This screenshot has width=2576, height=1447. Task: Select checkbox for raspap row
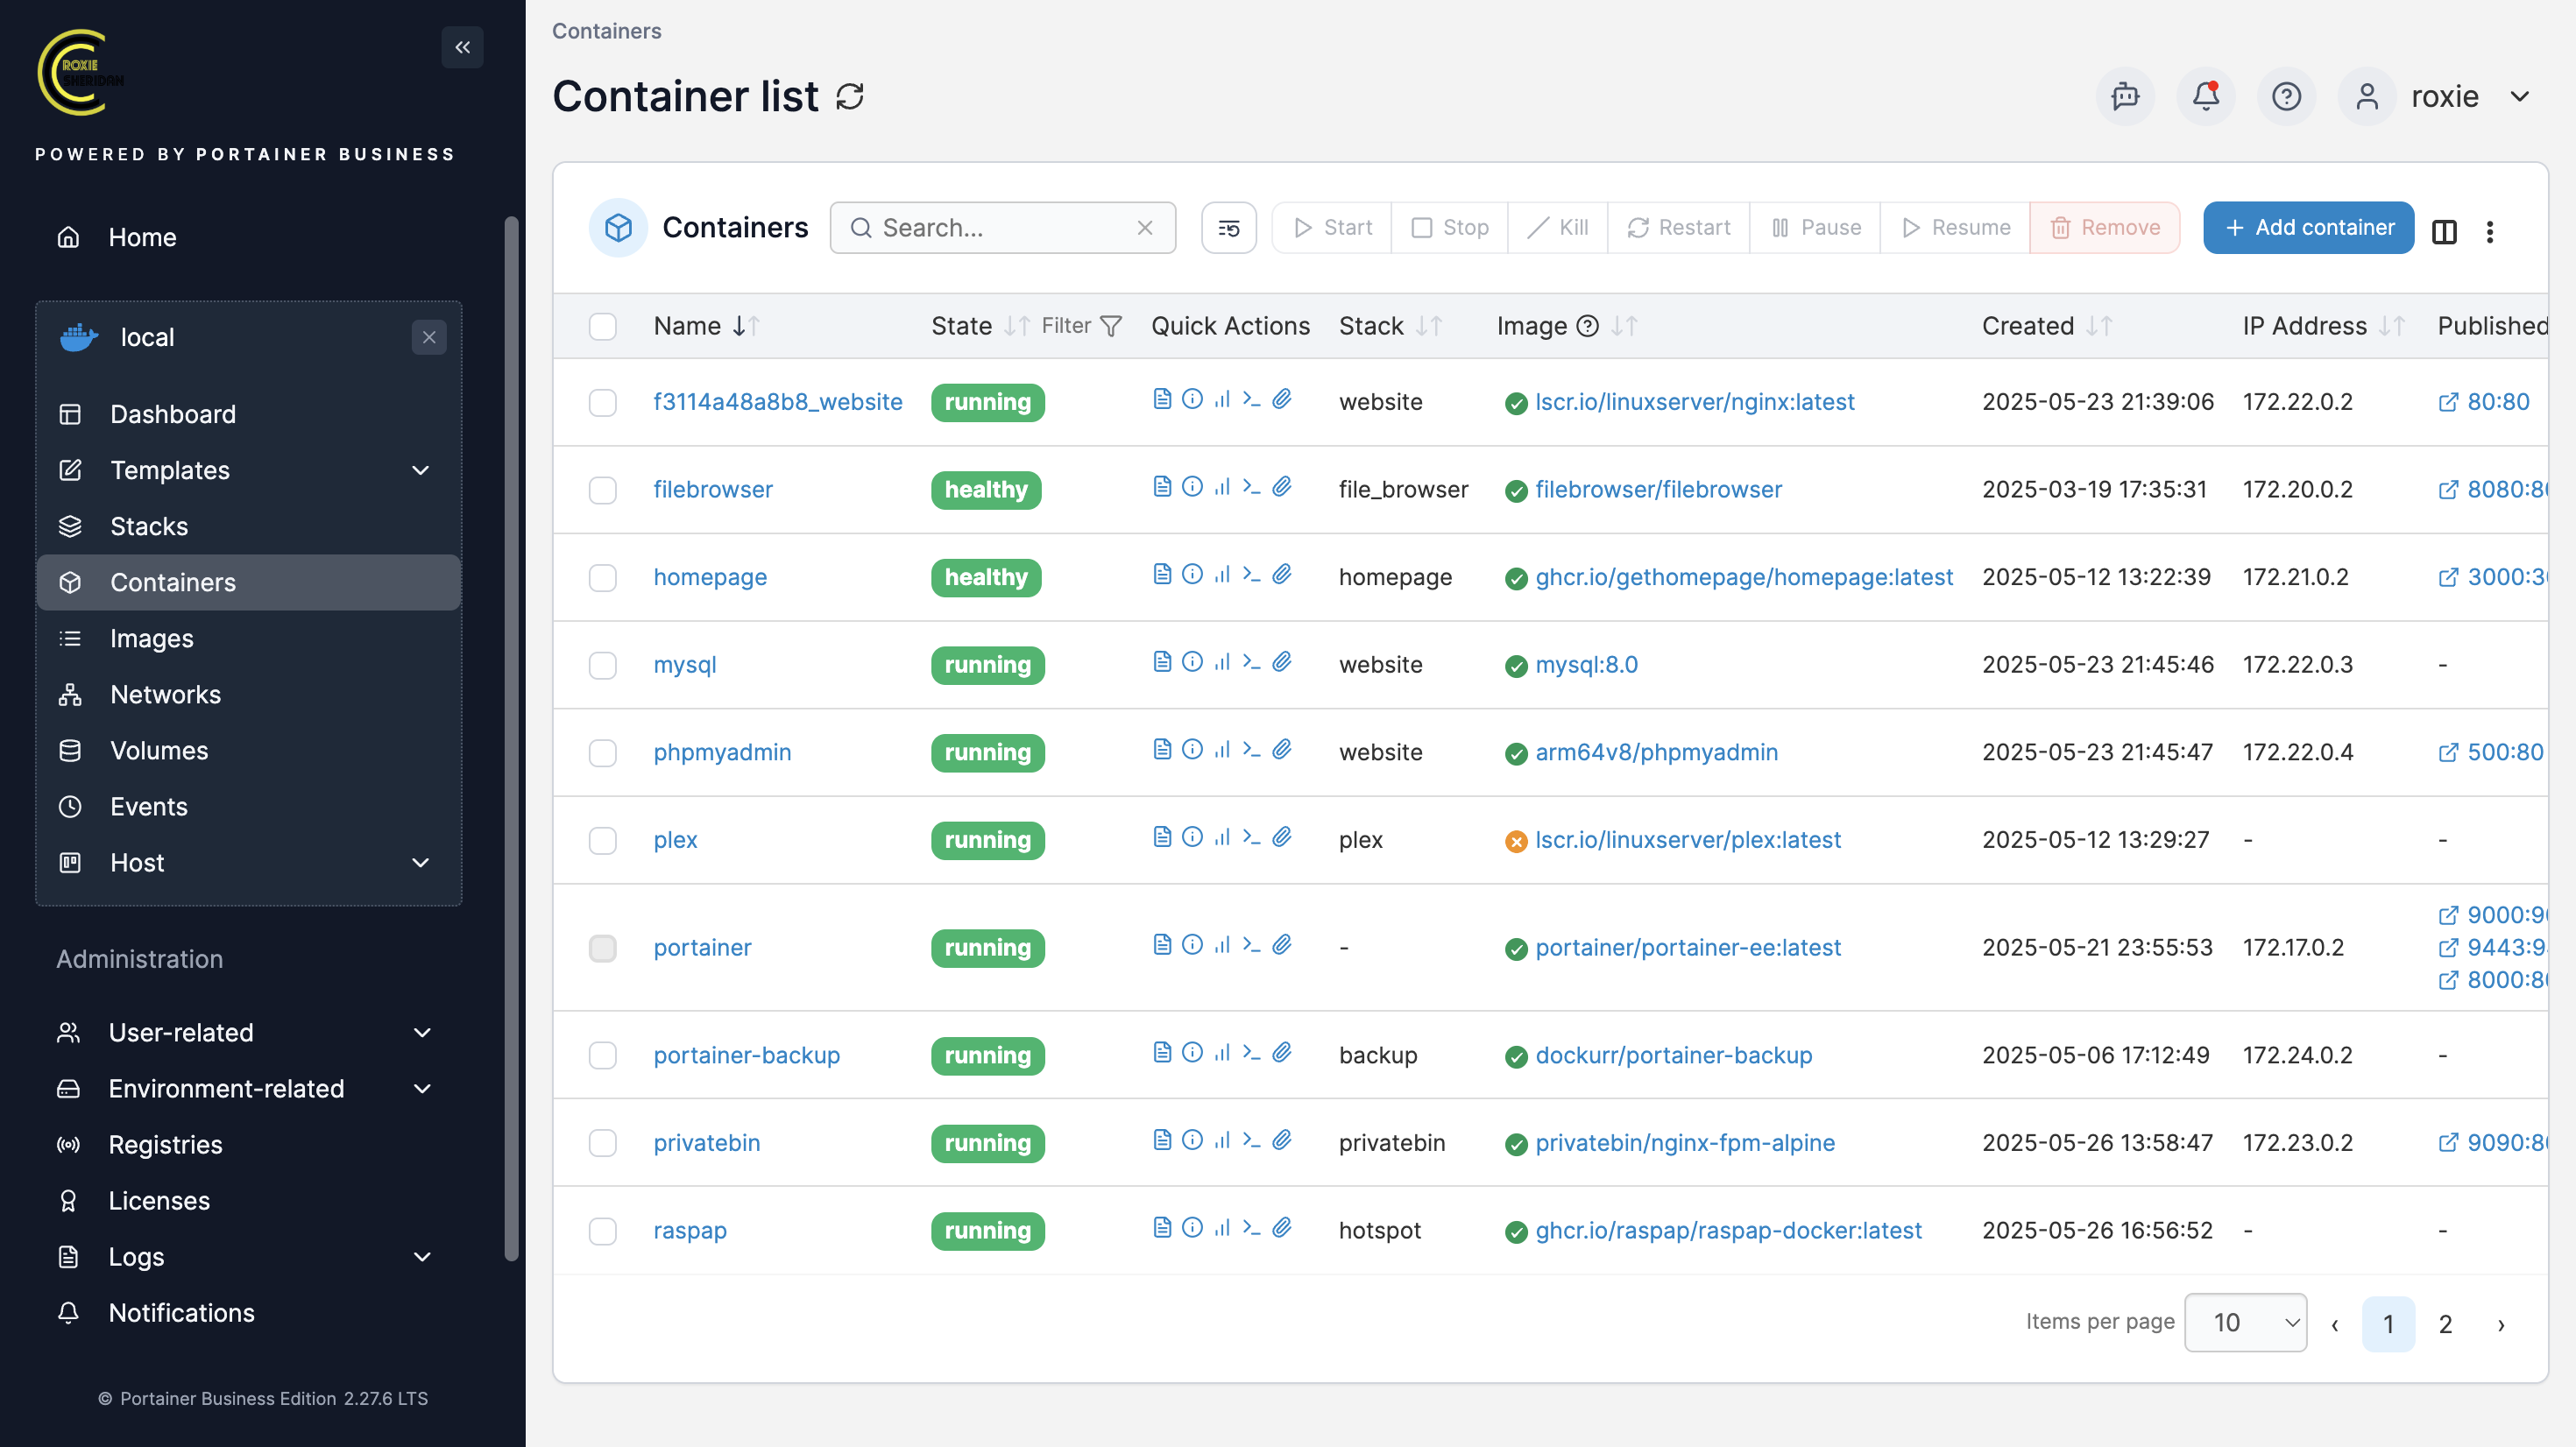pyautogui.click(x=603, y=1230)
